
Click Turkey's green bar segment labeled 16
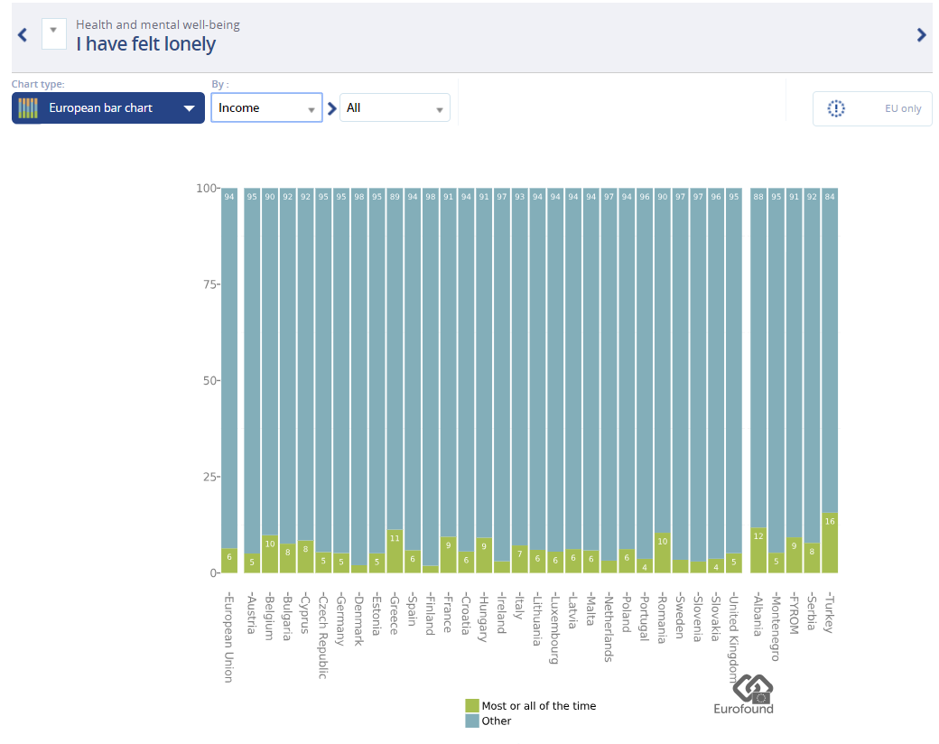pyautogui.click(x=830, y=544)
